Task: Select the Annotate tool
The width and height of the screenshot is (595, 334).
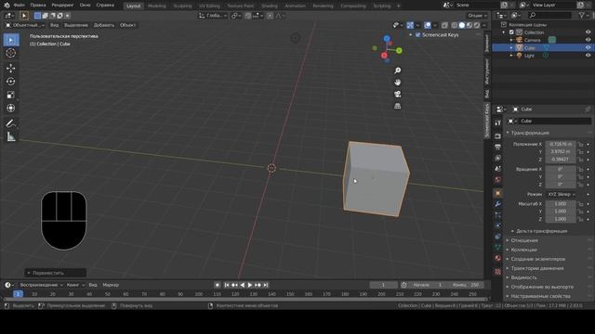Action: point(11,123)
